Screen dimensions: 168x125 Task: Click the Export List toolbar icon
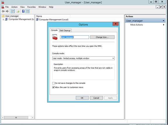click(18, 11)
